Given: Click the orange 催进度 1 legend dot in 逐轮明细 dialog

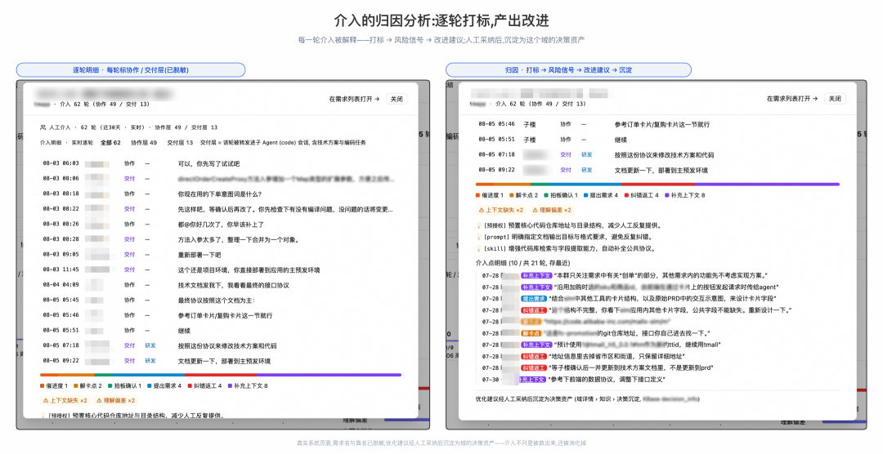Looking at the screenshot, I should pos(43,386).
